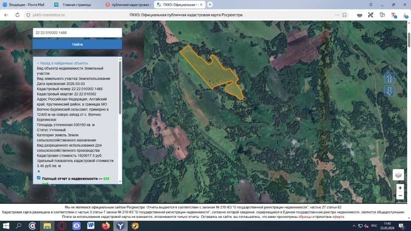This screenshot has height=231, width=411.
Task: Open the eye-shaped app in taskbar
Action: coord(135,226)
